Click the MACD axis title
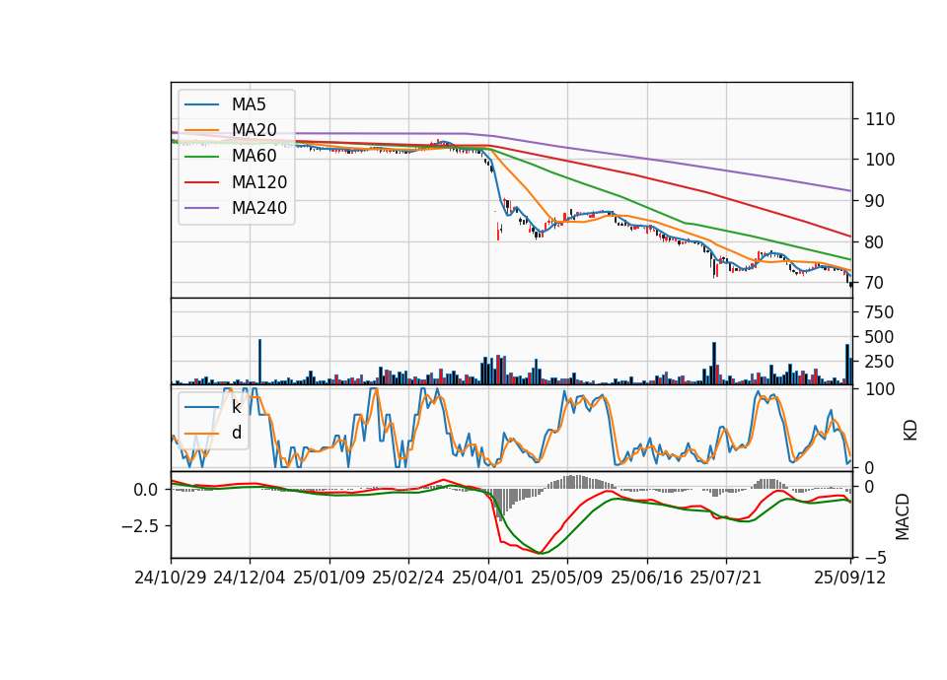Viewport: 947px width, 680px height. click(903, 516)
